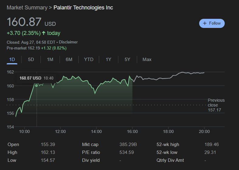Click the +1.32 (0.82%) pre-market change
The height and width of the screenshot is (170, 239).
54,48
